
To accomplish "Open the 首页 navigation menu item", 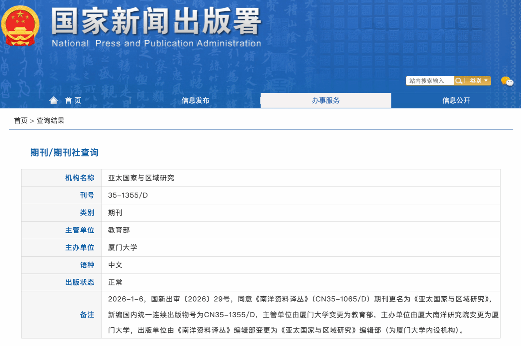I will pyautogui.click(x=73, y=100).
